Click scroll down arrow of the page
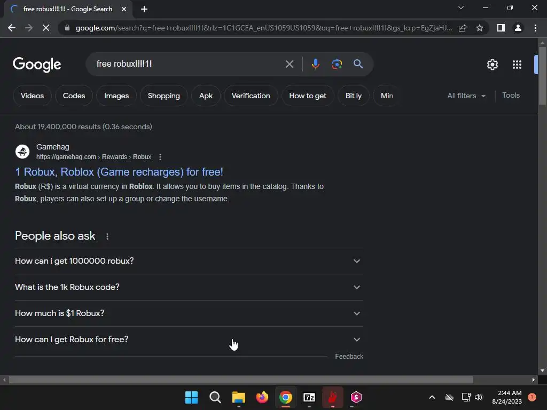547x410 pixels. coord(542,370)
